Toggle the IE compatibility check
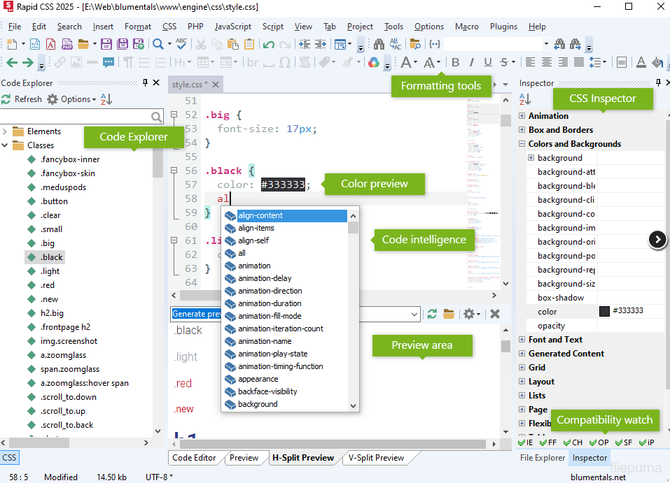 point(526,442)
